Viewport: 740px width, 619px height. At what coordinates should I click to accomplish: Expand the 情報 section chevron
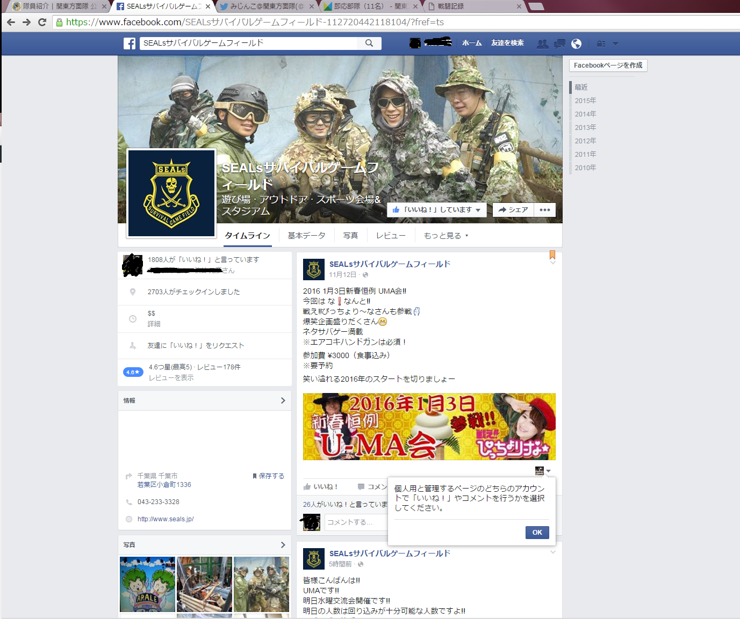click(283, 400)
